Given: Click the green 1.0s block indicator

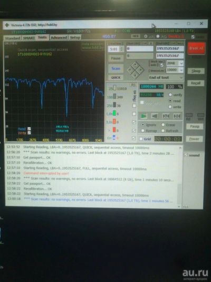Looking at the screenshot, I should [114, 114].
